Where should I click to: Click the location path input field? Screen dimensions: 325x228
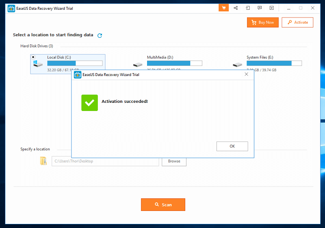105,161
